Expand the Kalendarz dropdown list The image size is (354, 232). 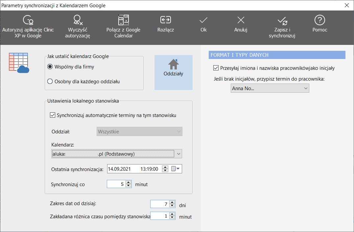178,154
